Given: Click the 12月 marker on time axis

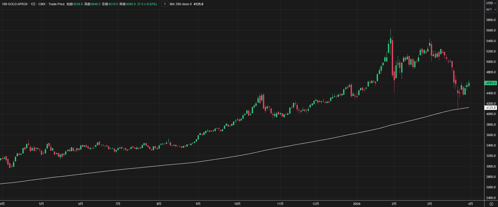Looking at the screenshot, I should pyautogui.click(x=316, y=204).
